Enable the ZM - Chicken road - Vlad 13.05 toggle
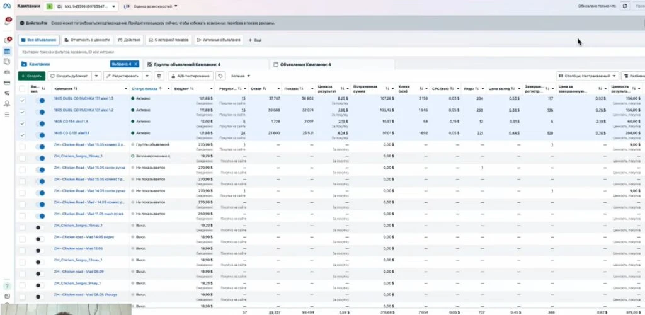645x315 pixels. click(x=40, y=250)
